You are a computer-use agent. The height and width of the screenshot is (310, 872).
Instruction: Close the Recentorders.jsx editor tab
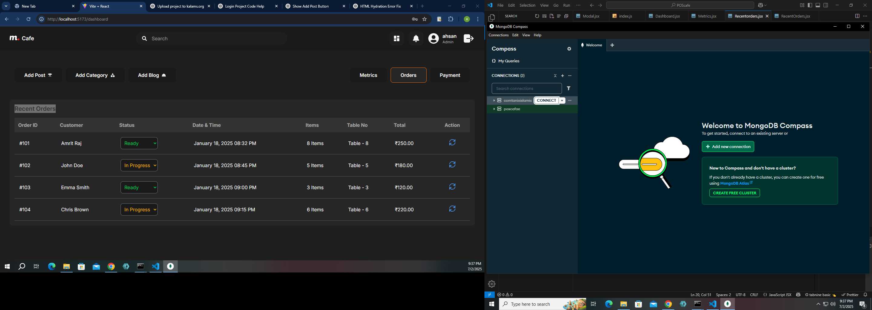coord(767,16)
